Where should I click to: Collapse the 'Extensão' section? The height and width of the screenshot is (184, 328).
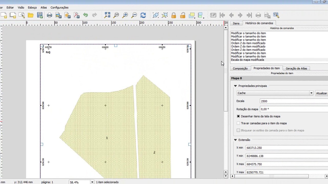tap(235, 140)
